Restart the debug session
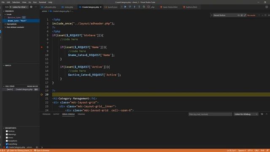The height and width of the screenshot is (152, 270). coord(144,7)
